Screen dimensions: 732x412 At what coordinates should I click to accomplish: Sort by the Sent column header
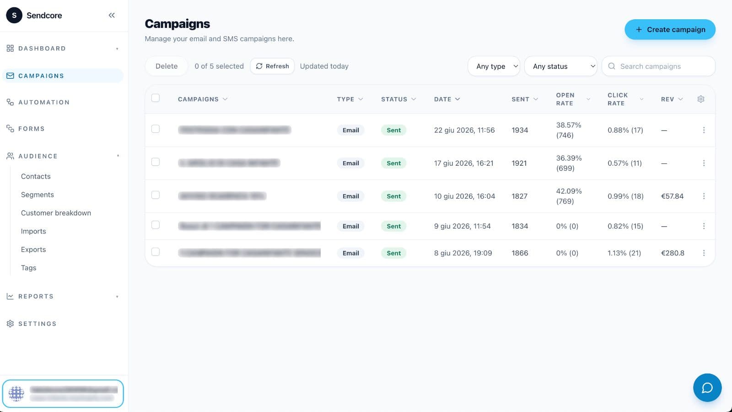point(525,99)
